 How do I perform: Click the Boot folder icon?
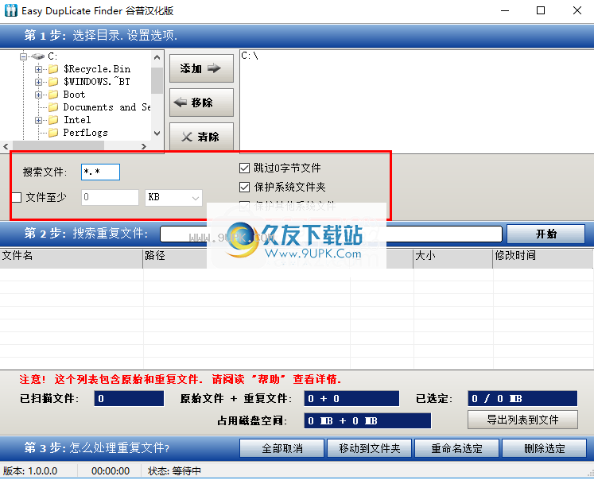(53, 95)
